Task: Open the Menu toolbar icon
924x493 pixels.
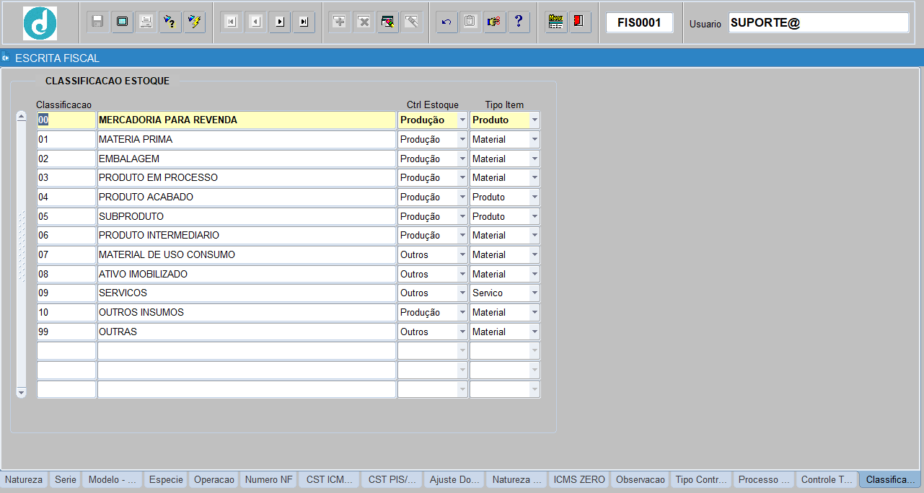Action: (x=555, y=22)
